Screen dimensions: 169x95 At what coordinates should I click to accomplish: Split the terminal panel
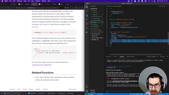161,56
